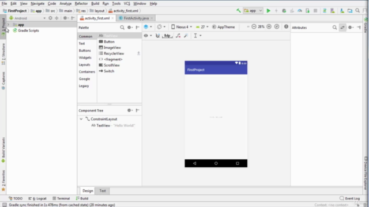Open the Android project view dropdown
Screen dimensions: 369x207
(28, 18)
